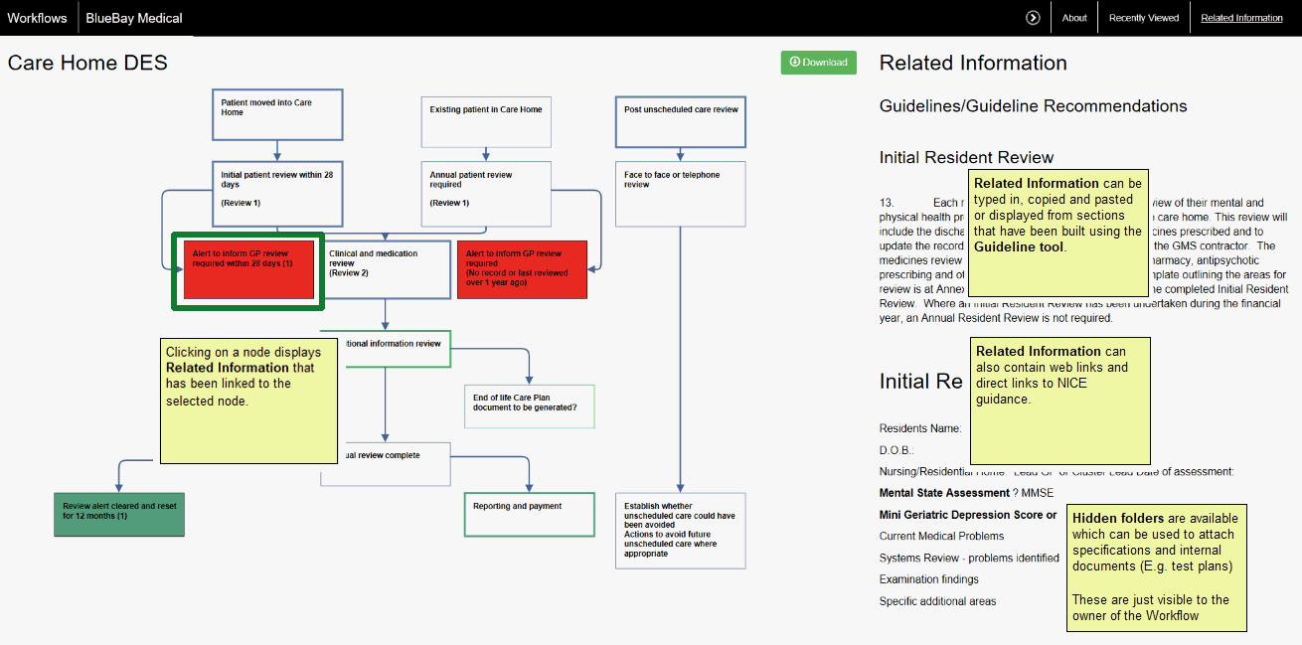Select the 'Face to face or telephone review' node

click(x=680, y=193)
